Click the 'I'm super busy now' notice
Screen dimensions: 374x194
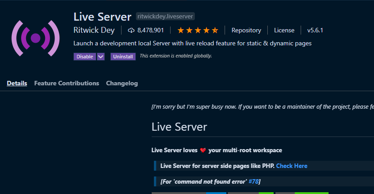[x=263, y=107]
